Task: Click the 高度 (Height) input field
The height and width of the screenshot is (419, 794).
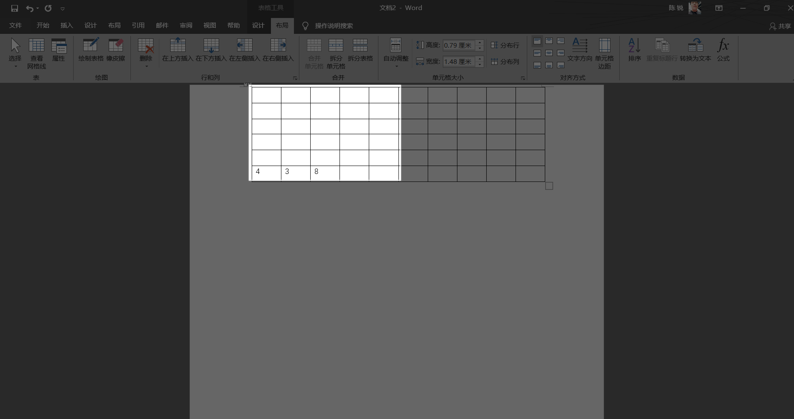Action: tap(459, 45)
